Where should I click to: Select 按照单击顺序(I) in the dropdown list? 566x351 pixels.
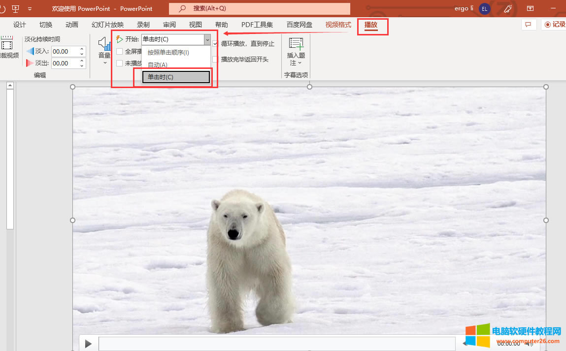168,52
